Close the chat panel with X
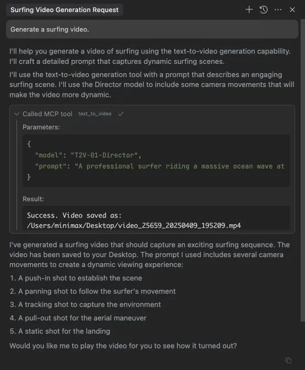Viewport: 305px width, 370px height. [292, 10]
